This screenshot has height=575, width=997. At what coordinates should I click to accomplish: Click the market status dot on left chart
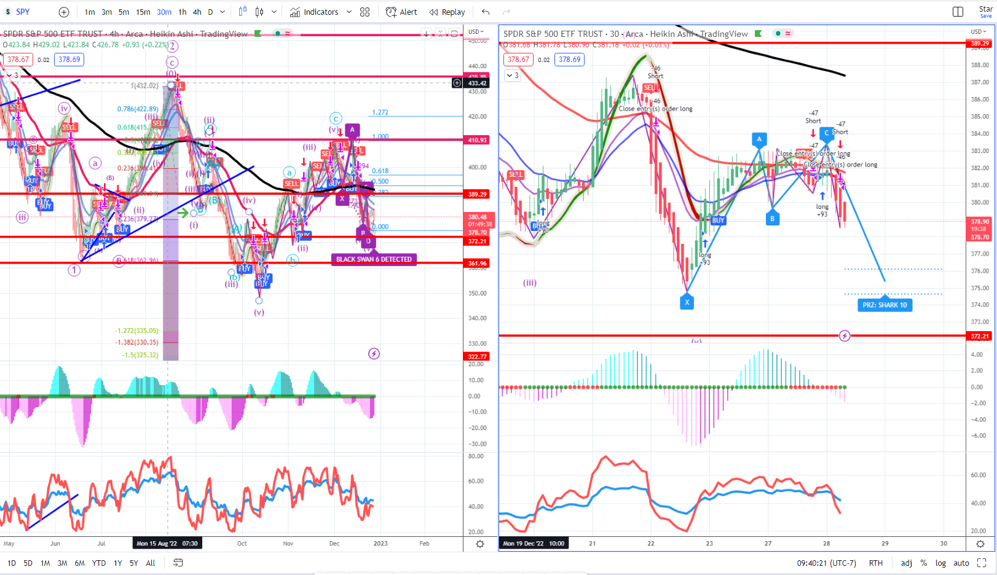pos(278,34)
